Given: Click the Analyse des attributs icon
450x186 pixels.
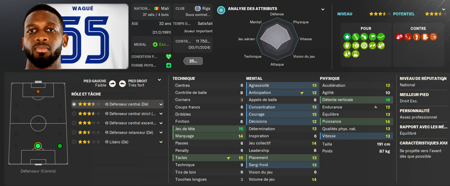Looking at the screenshot, I should pos(221,10).
